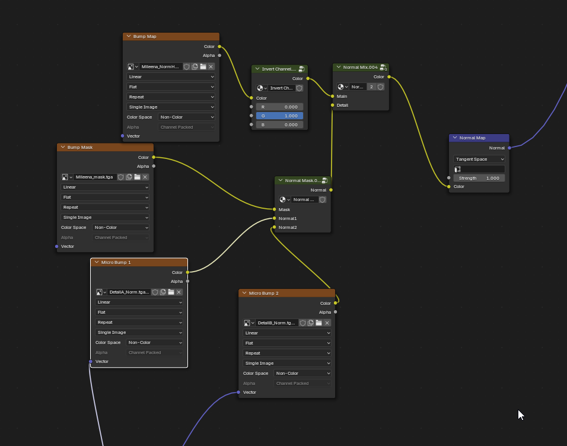Open image browser on Bump Mask node
Viewport: 567px width, 446px height.
[x=66, y=177]
